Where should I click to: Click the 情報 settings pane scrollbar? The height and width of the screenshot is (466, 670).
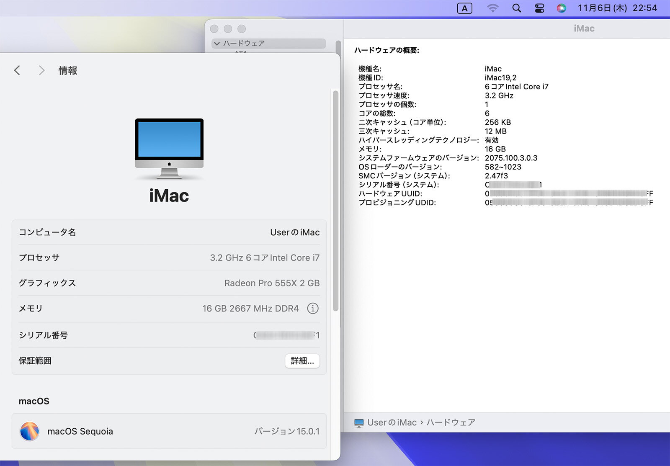[335, 201]
